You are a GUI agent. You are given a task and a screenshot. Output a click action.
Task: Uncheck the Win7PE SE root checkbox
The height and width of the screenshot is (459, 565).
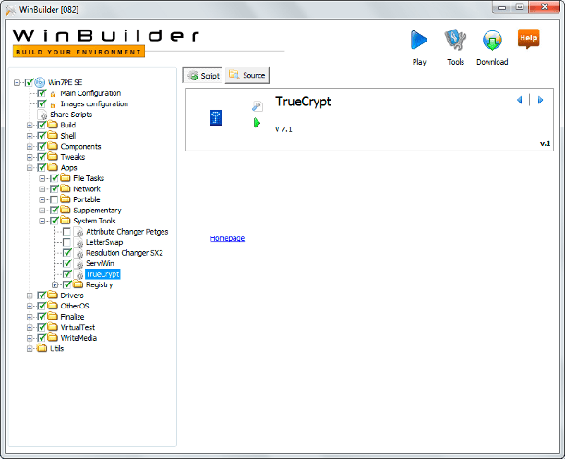pos(30,82)
